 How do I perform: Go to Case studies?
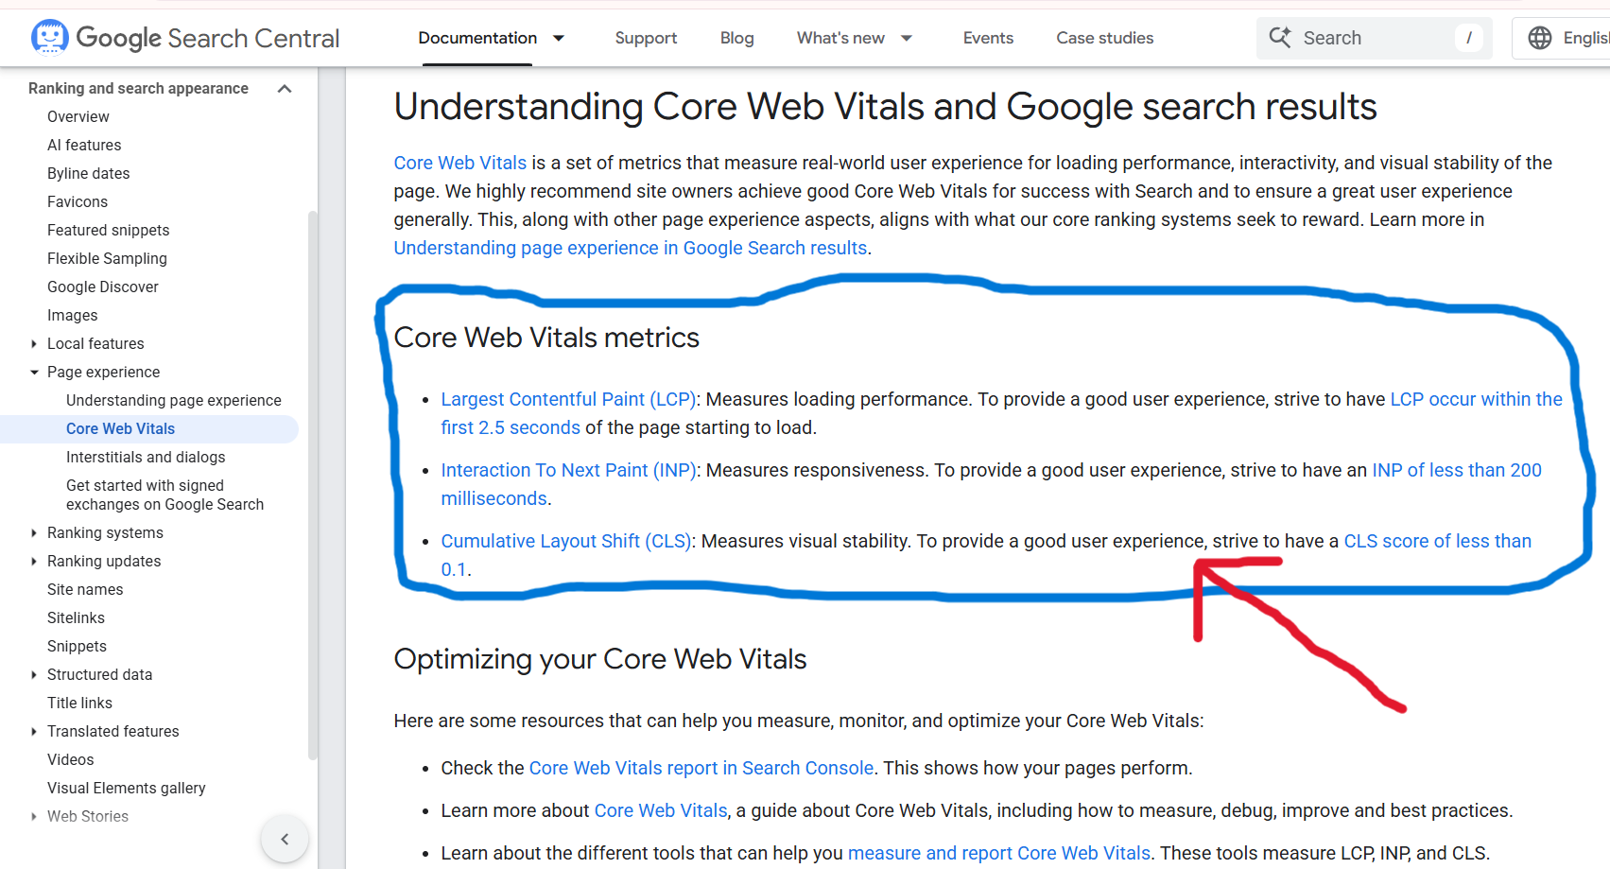click(x=1104, y=38)
